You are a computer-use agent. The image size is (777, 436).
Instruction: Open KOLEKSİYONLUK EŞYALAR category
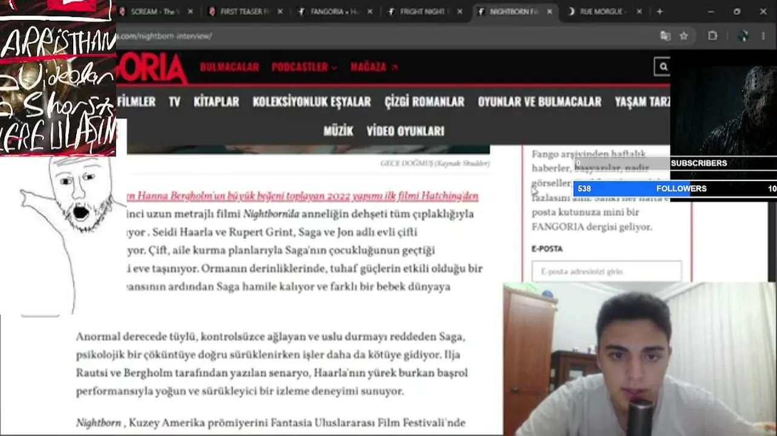point(312,102)
